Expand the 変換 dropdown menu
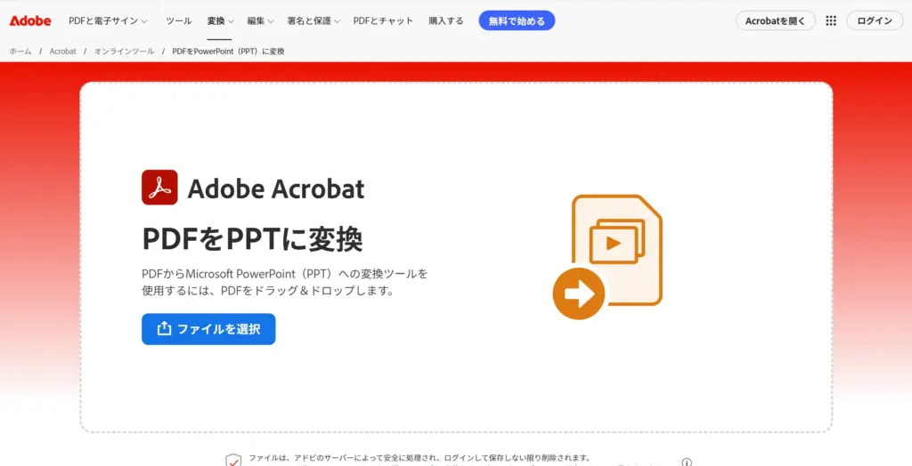The image size is (912, 466). (x=220, y=21)
